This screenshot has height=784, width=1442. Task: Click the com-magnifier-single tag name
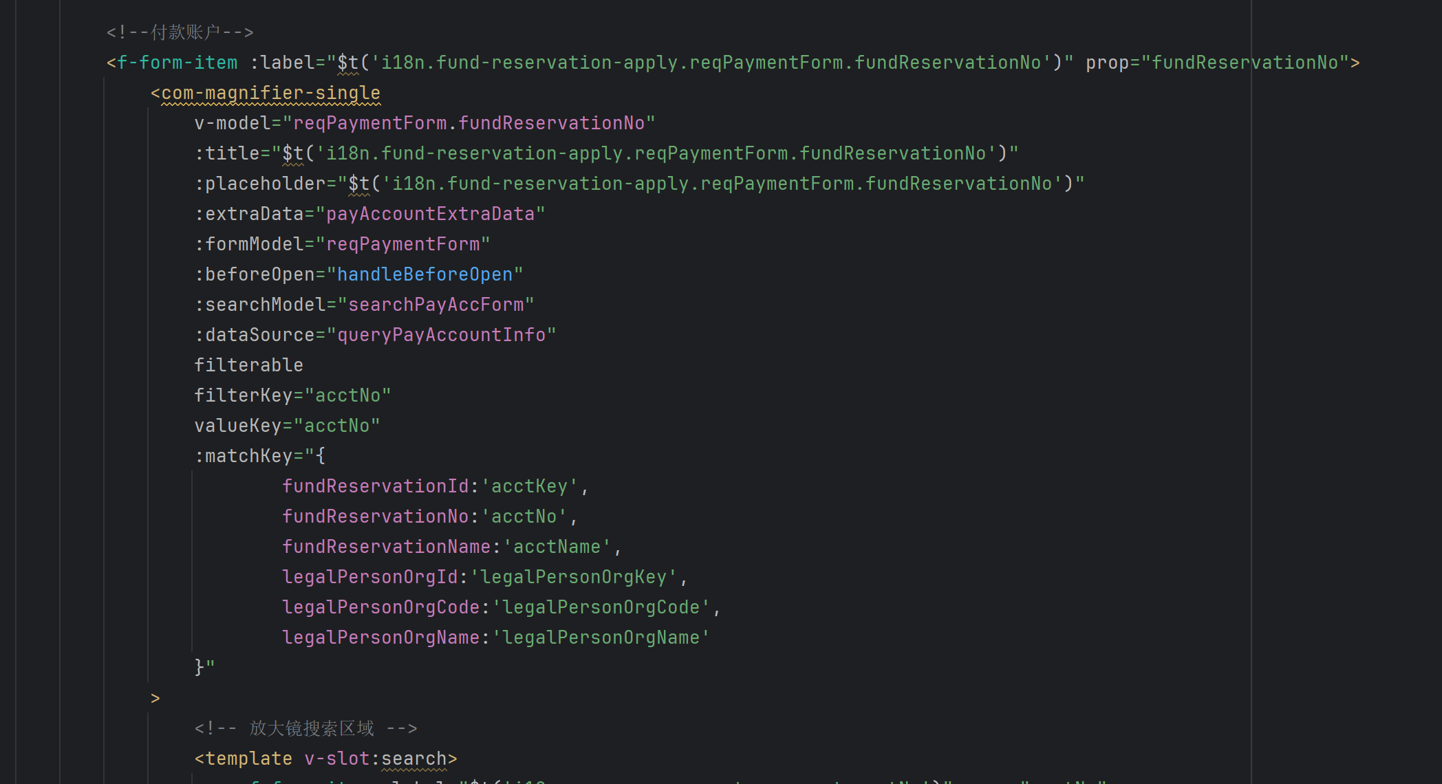[270, 93]
